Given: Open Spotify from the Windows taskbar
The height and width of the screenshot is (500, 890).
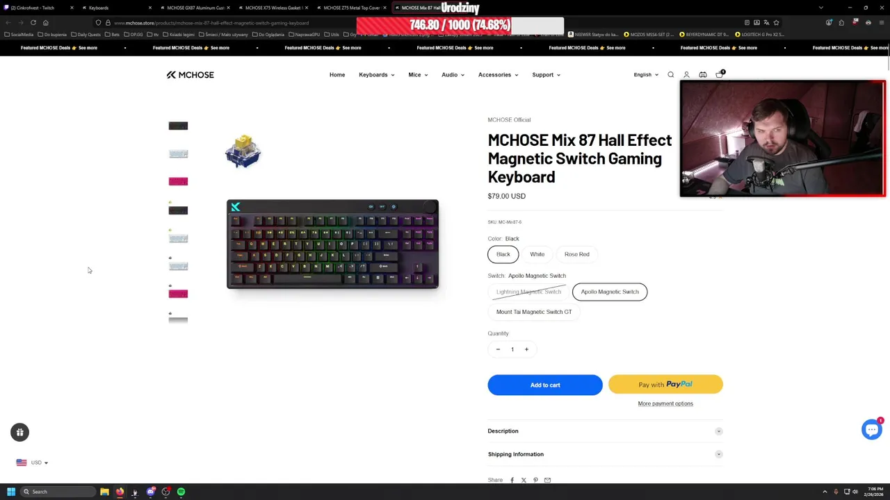Looking at the screenshot, I should (181, 492).
